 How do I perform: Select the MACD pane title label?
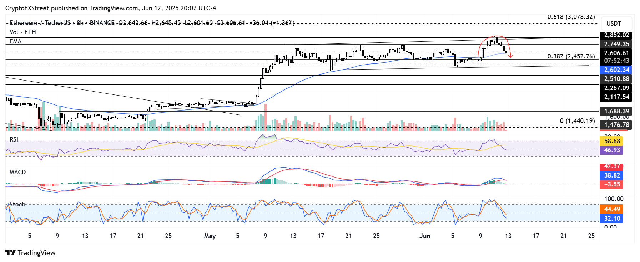click(17, 172)
